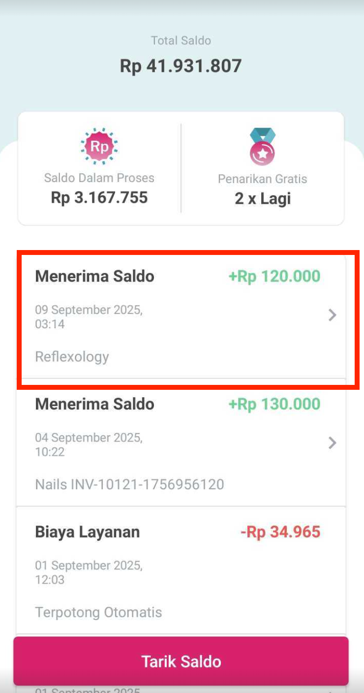The image size is (364, 693).
Task: Tap the 2 x Lagi free withdrawals text
Action: 262,199
